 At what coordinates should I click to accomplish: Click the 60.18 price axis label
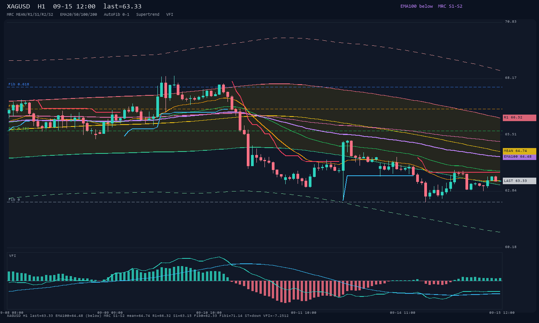(x=511, y=247)
